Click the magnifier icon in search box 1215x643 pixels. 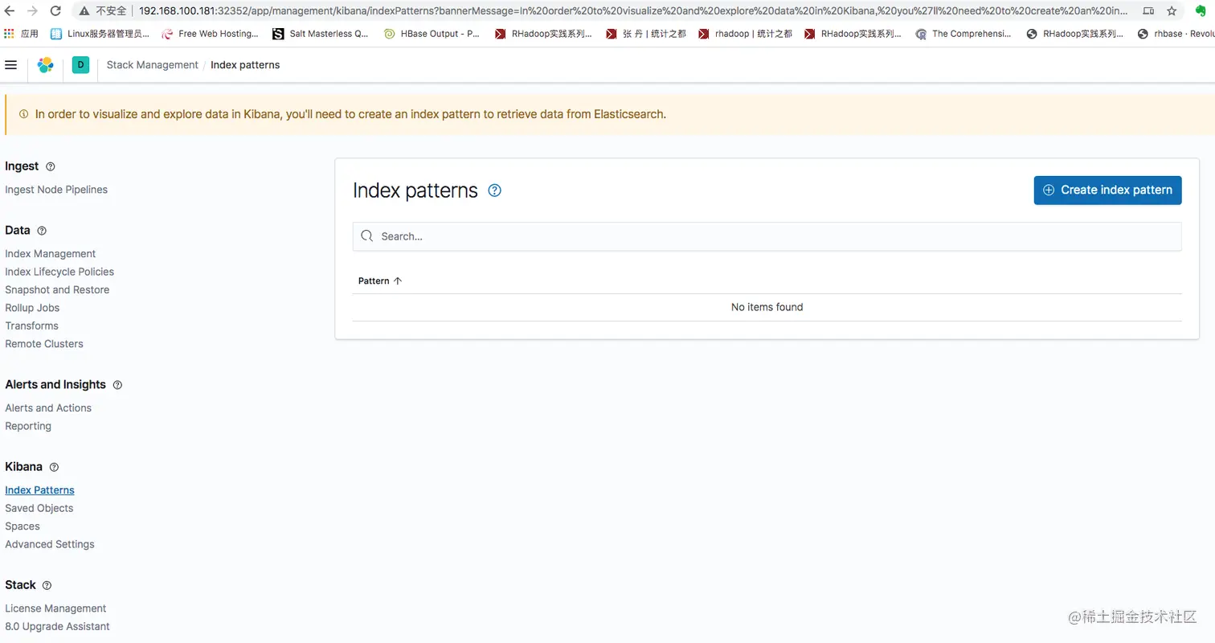pyautogui.click(x=367, y=236)
